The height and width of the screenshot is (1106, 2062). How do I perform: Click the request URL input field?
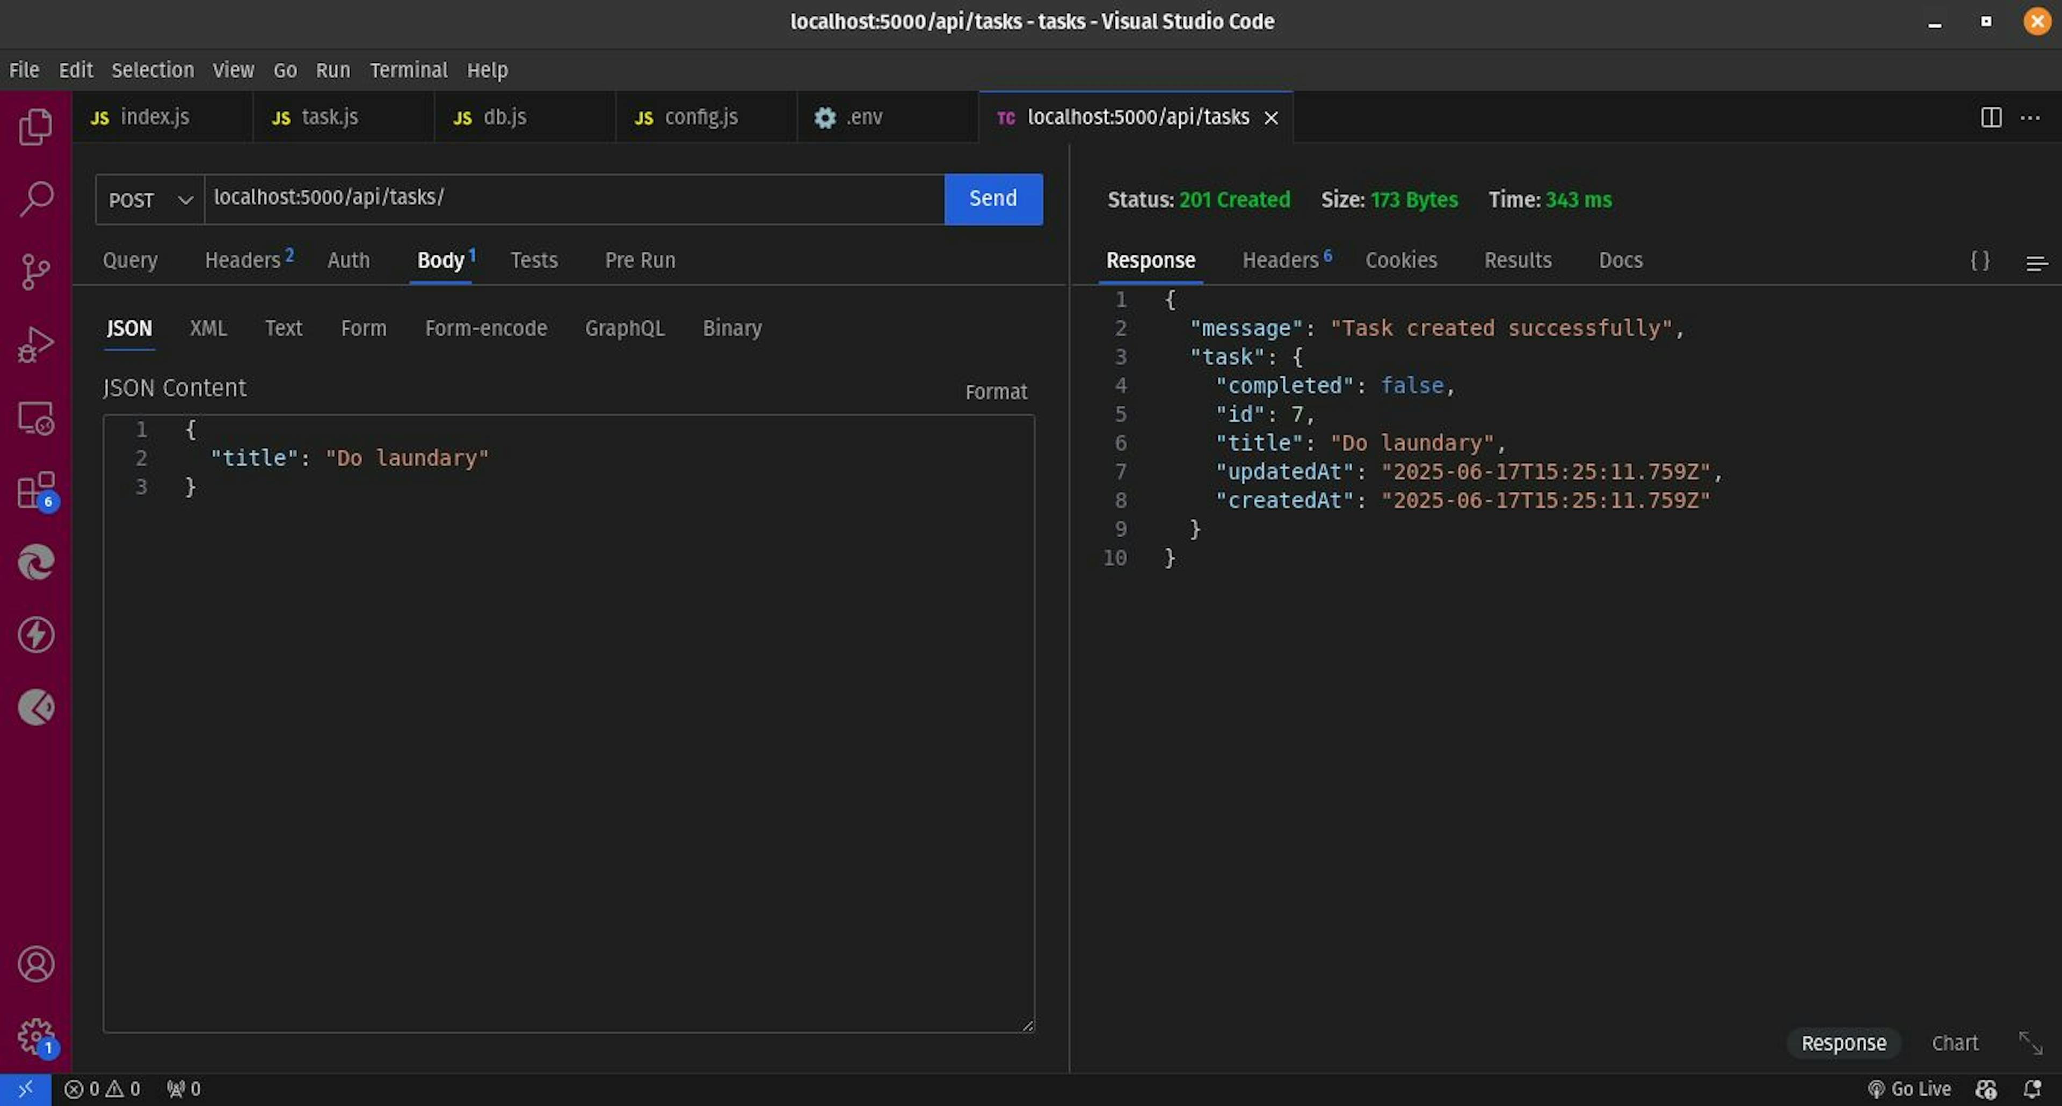coord(573,199)
